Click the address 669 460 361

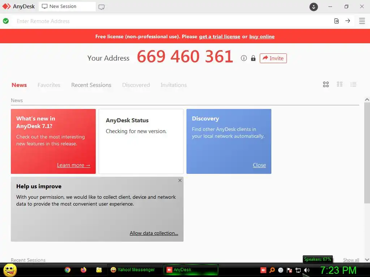(x=185, y=57)
